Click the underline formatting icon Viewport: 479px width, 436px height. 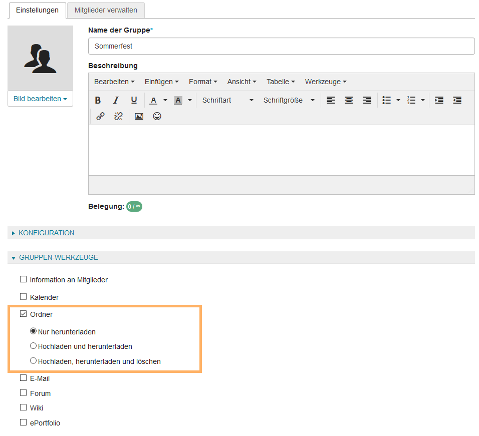click(134, 100)
